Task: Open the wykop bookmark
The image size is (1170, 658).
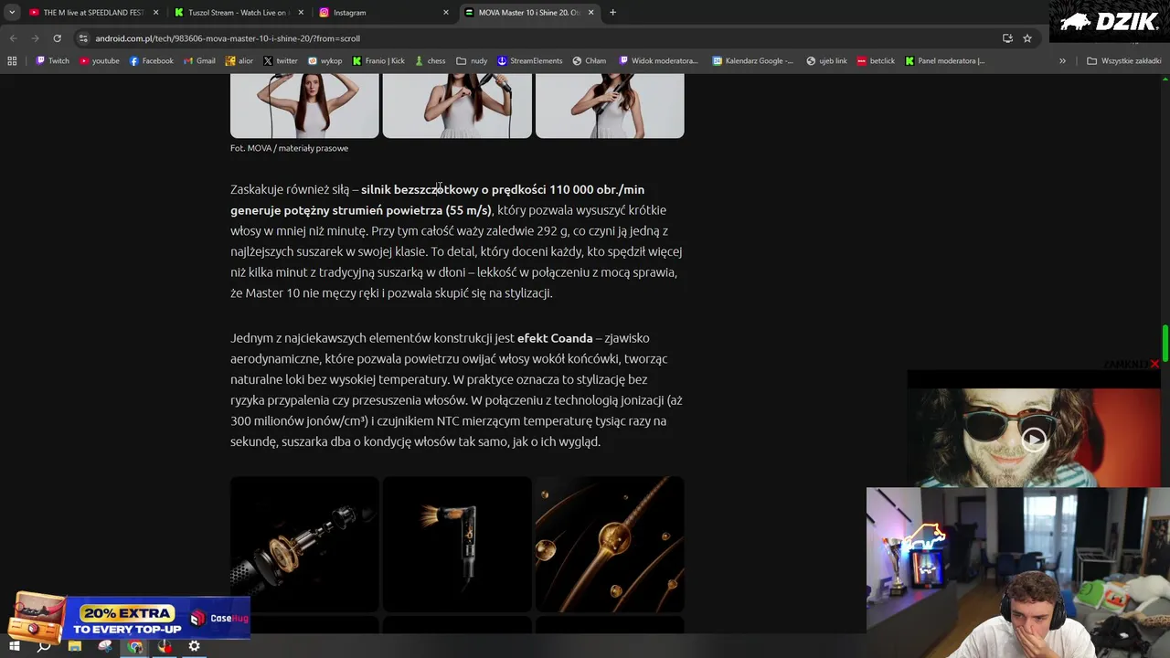Action: [324, 61]
